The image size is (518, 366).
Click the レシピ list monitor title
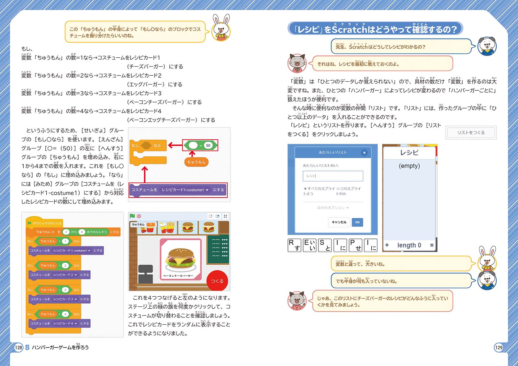click(409, 153)
